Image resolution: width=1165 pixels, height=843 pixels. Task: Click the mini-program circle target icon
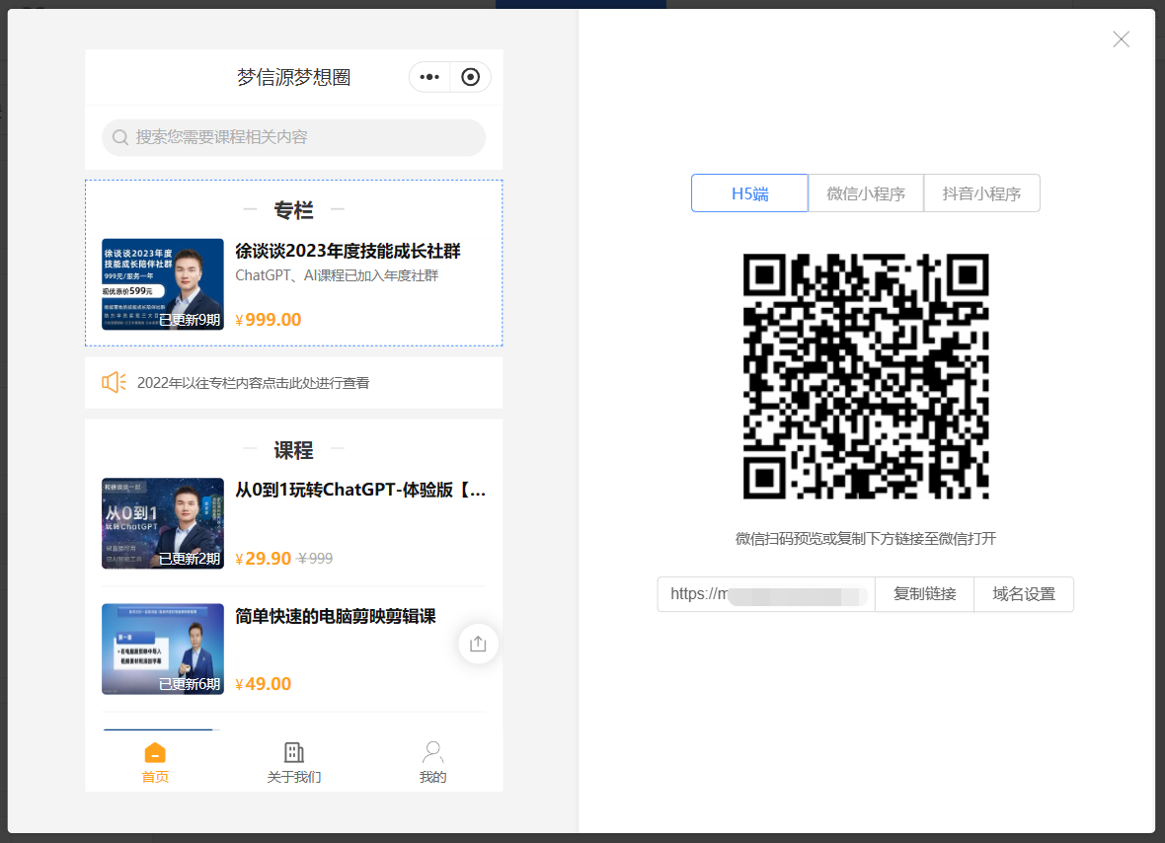tap(471, 77)
